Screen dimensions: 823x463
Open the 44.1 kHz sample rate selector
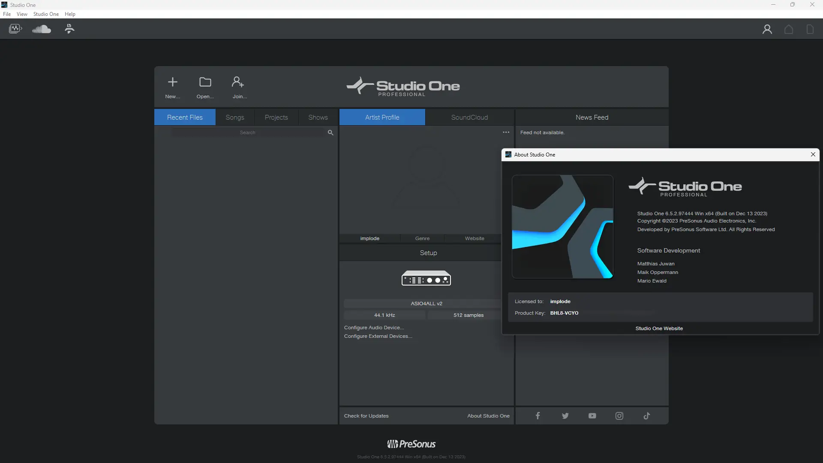[x=384, y=315]
